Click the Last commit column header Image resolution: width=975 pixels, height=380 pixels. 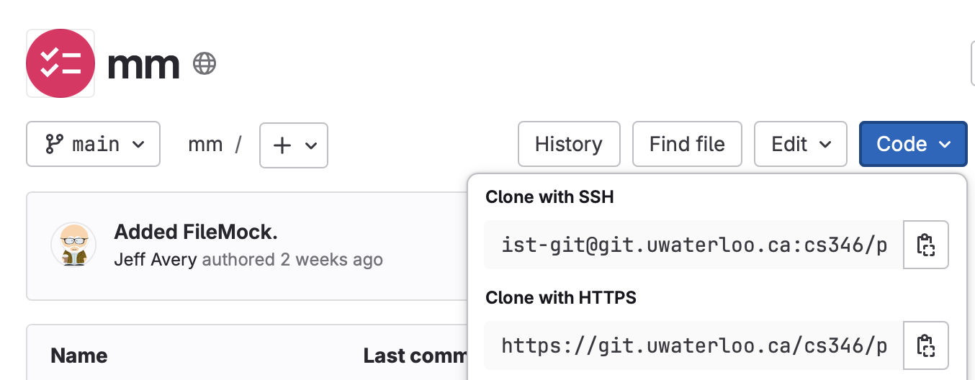coord(415,356)
